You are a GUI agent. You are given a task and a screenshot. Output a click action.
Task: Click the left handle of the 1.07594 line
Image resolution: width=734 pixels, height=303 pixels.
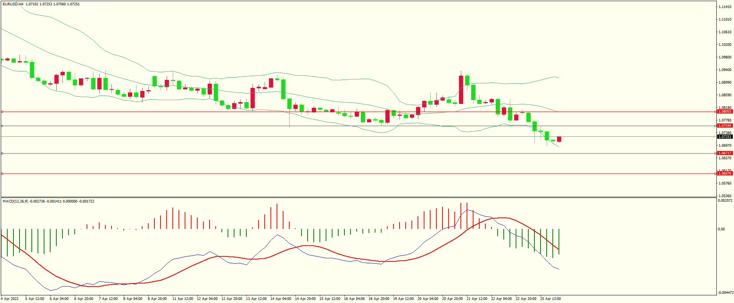coord(2,126)
